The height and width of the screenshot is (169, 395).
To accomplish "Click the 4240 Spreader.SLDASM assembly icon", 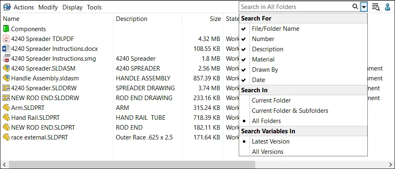I will pos(6,69).
